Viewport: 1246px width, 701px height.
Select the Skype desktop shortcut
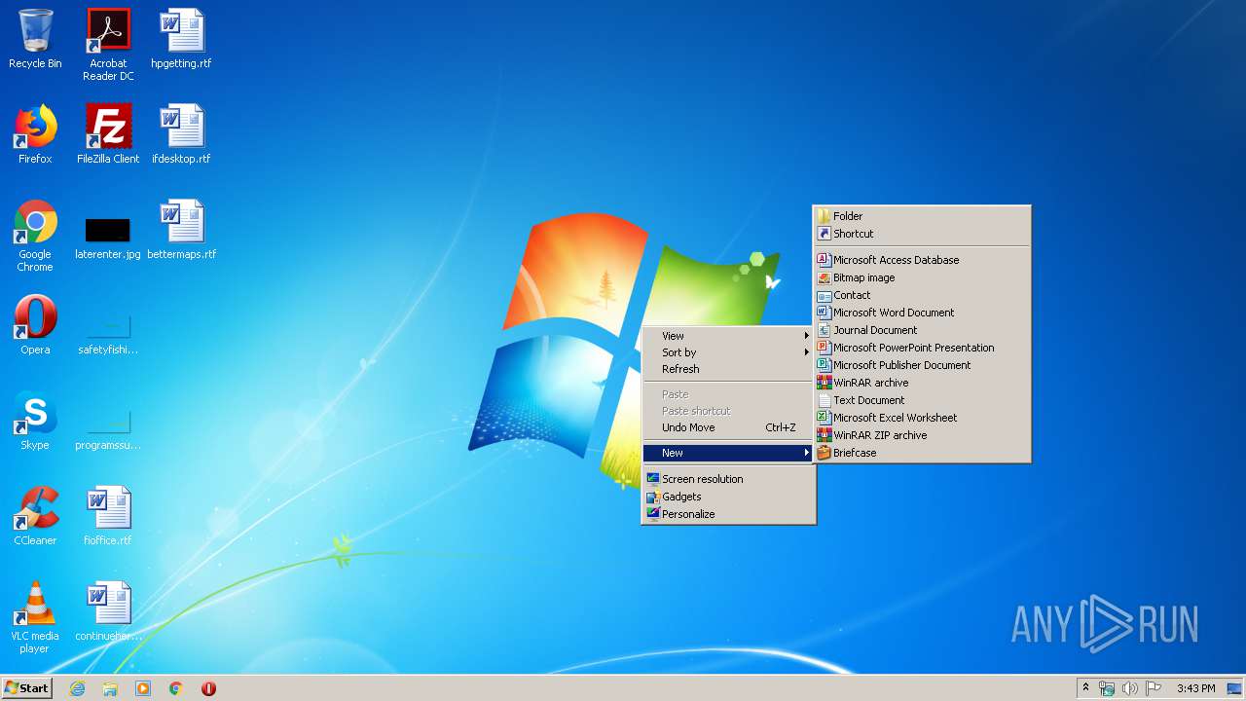(x=35, y=421)
